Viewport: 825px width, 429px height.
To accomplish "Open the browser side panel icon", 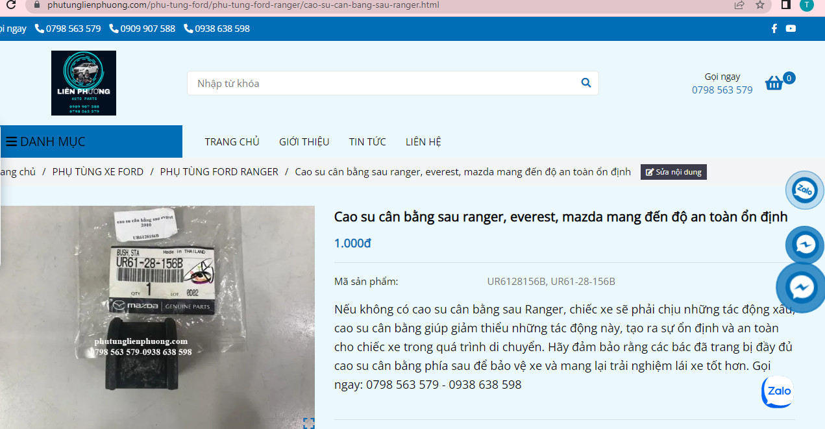I will point(785,5).
